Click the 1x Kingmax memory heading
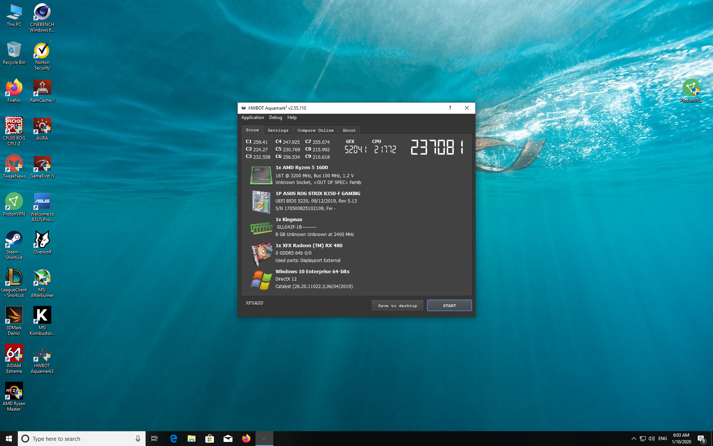The image size is (713, 446). (x=289, y=220)
